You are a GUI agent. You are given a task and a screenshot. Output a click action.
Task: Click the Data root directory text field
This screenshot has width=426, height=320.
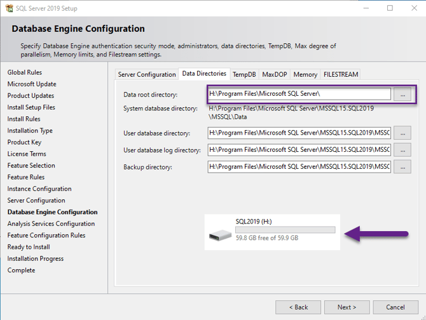tap(299, 94)
